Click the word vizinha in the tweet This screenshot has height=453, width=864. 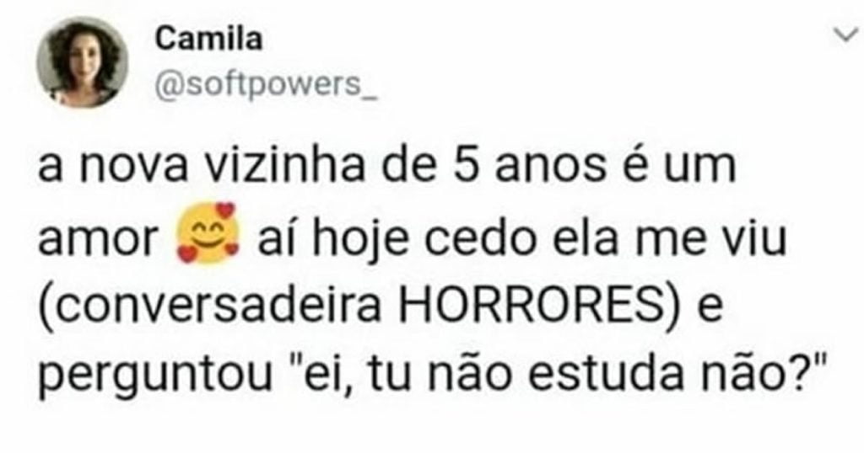click(x=285, y=167)
